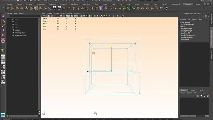
Task: Select defaultLightSet in the outliner
Action: click(x=20, y=33)
